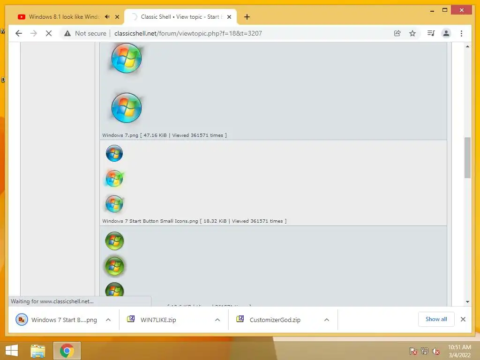Click the glowing small start orb in the middle
The image size is (480, 360).
pos(114,179)
